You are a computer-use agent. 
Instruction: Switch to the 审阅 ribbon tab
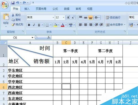[x=78, y=9]
